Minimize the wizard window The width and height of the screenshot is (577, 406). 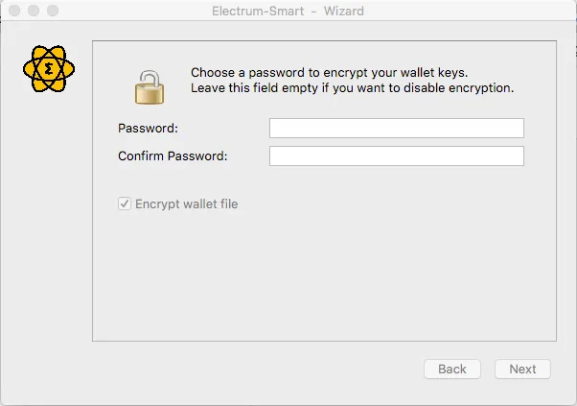point(34,11)
